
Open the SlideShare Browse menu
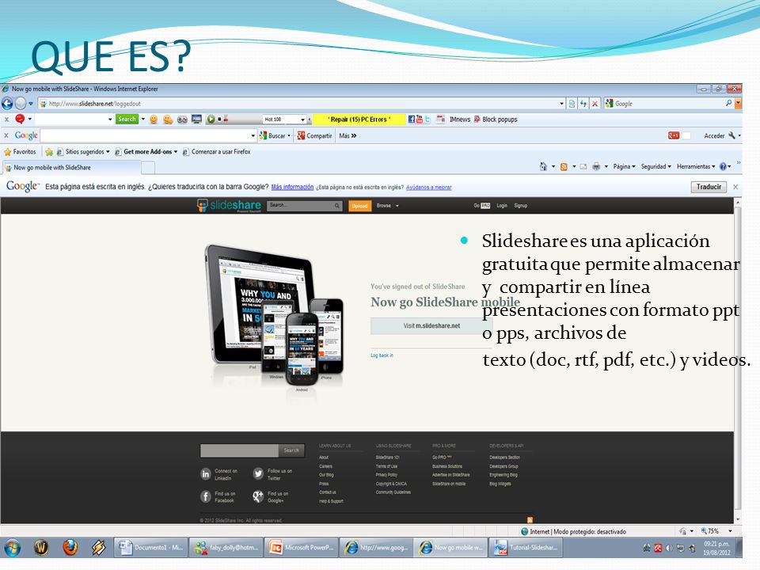click(387, 206)
